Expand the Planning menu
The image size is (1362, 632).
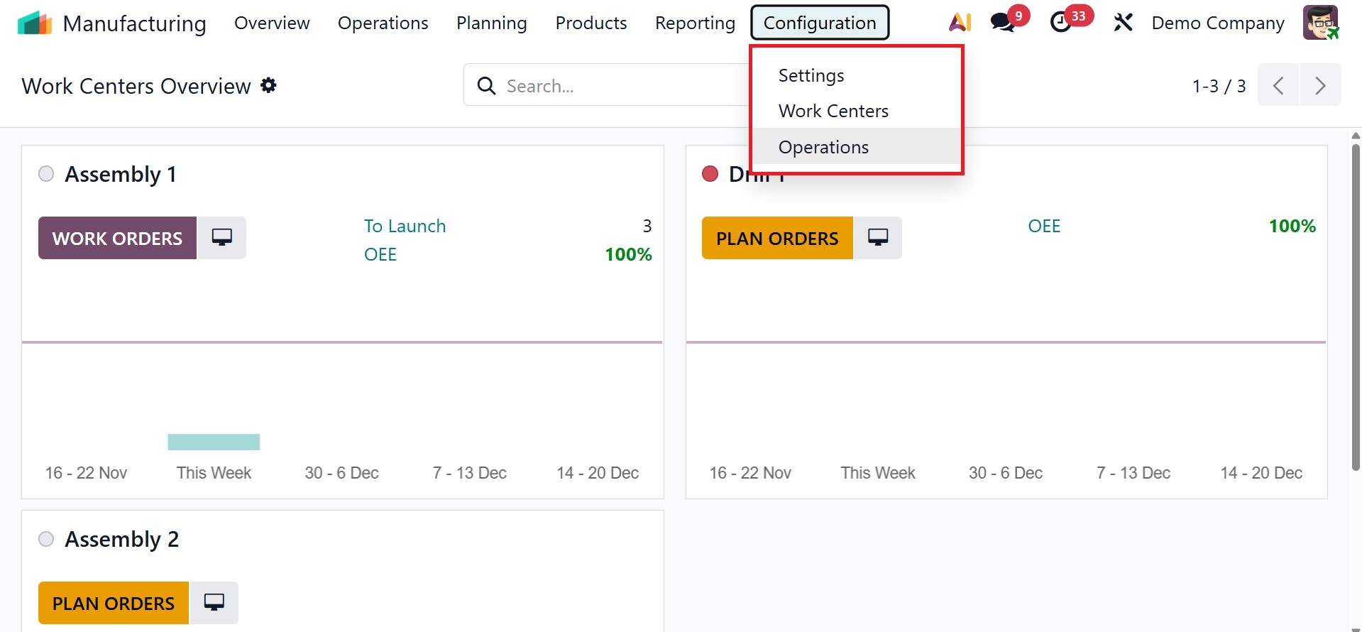coord(491,23)
